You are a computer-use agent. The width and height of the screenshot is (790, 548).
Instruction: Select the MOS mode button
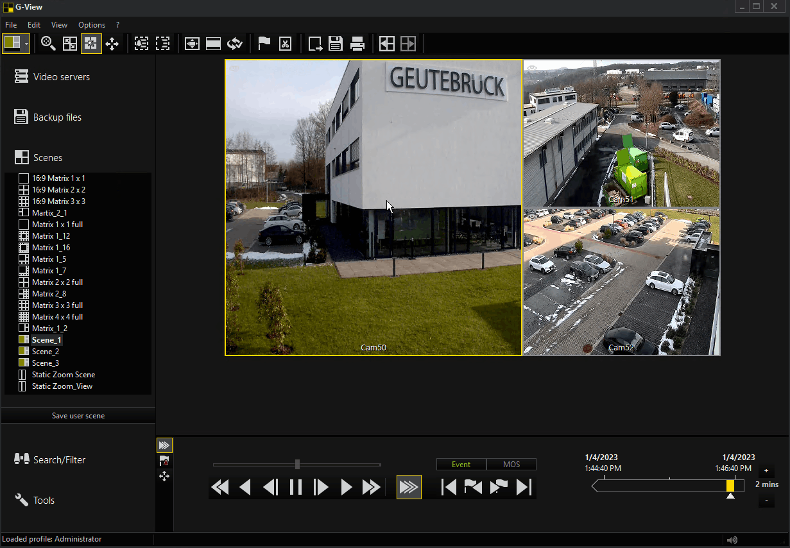(511, 465)
